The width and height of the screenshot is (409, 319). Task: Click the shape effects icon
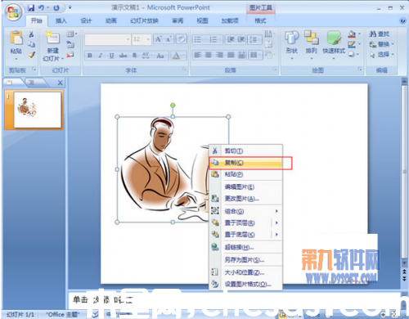(352, 54)
